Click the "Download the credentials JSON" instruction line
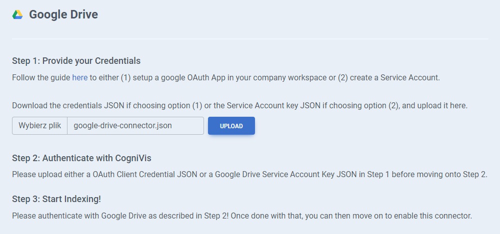Screen dimensions: 500x234 239,106
